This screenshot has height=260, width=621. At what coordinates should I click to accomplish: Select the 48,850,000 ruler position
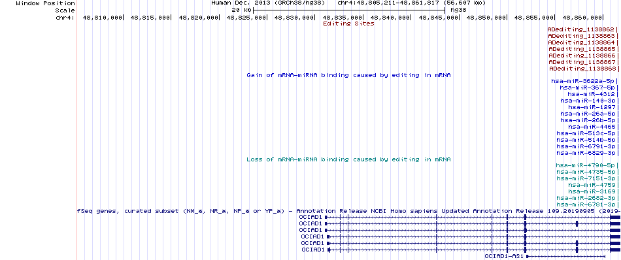pos(486,18)
